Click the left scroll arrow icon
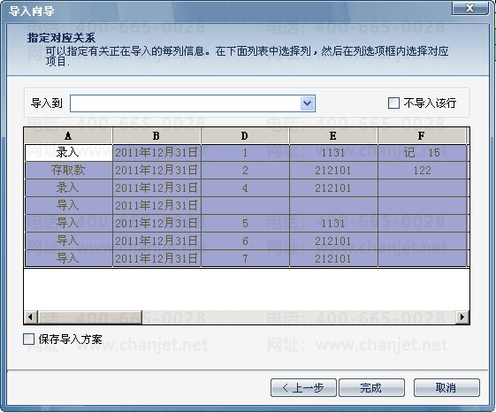496x412 pixels. coord(31,317)
